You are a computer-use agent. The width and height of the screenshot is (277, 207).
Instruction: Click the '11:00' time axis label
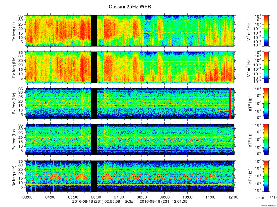coord(210,196)
